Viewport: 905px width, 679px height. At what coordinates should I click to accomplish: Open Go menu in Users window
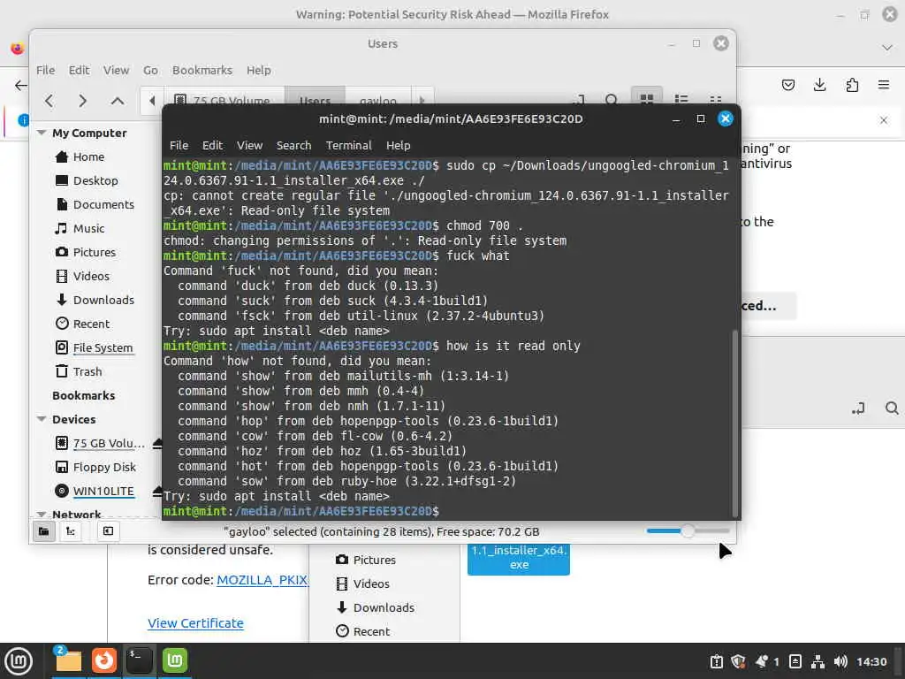point(150,71)
